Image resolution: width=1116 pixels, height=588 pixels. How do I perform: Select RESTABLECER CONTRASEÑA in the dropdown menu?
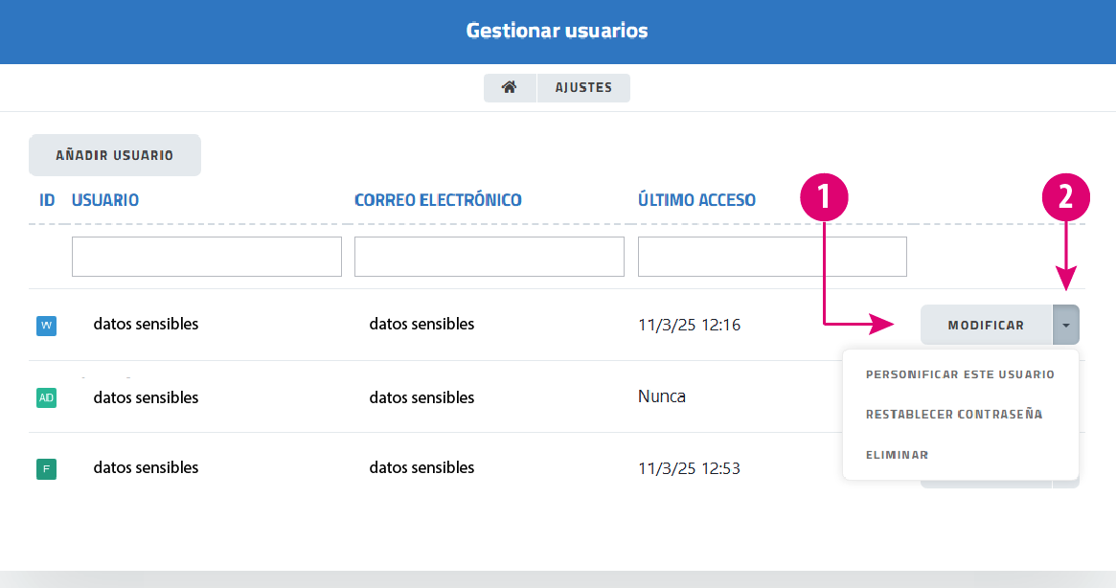point(954,415)
